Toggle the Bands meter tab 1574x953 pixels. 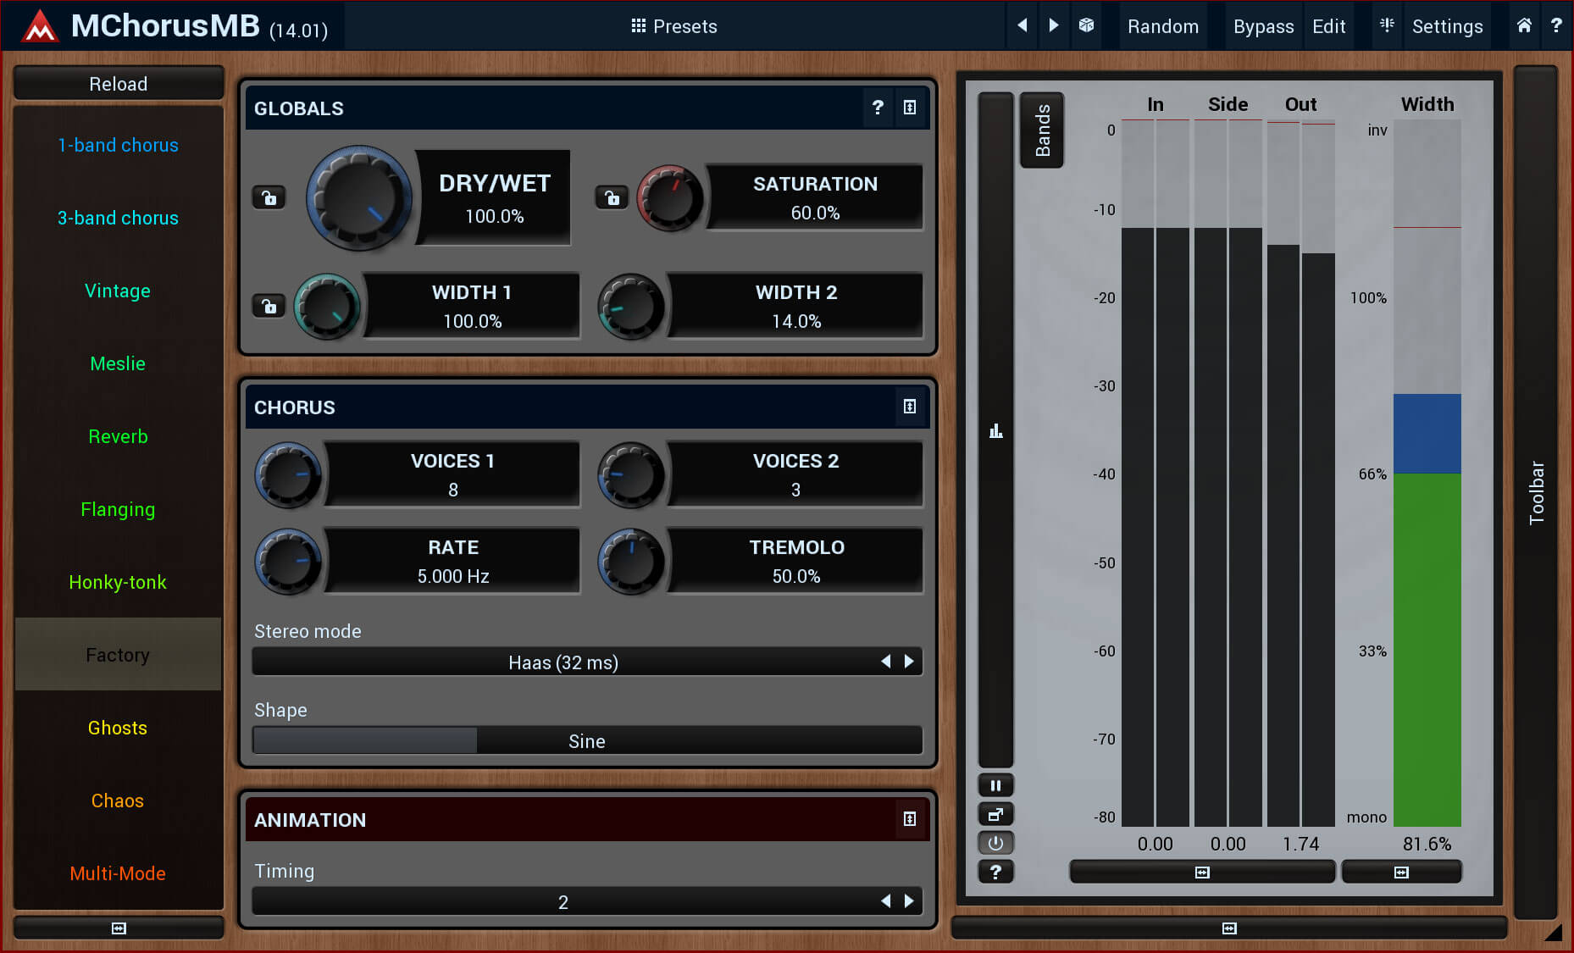pos(1042,130)
